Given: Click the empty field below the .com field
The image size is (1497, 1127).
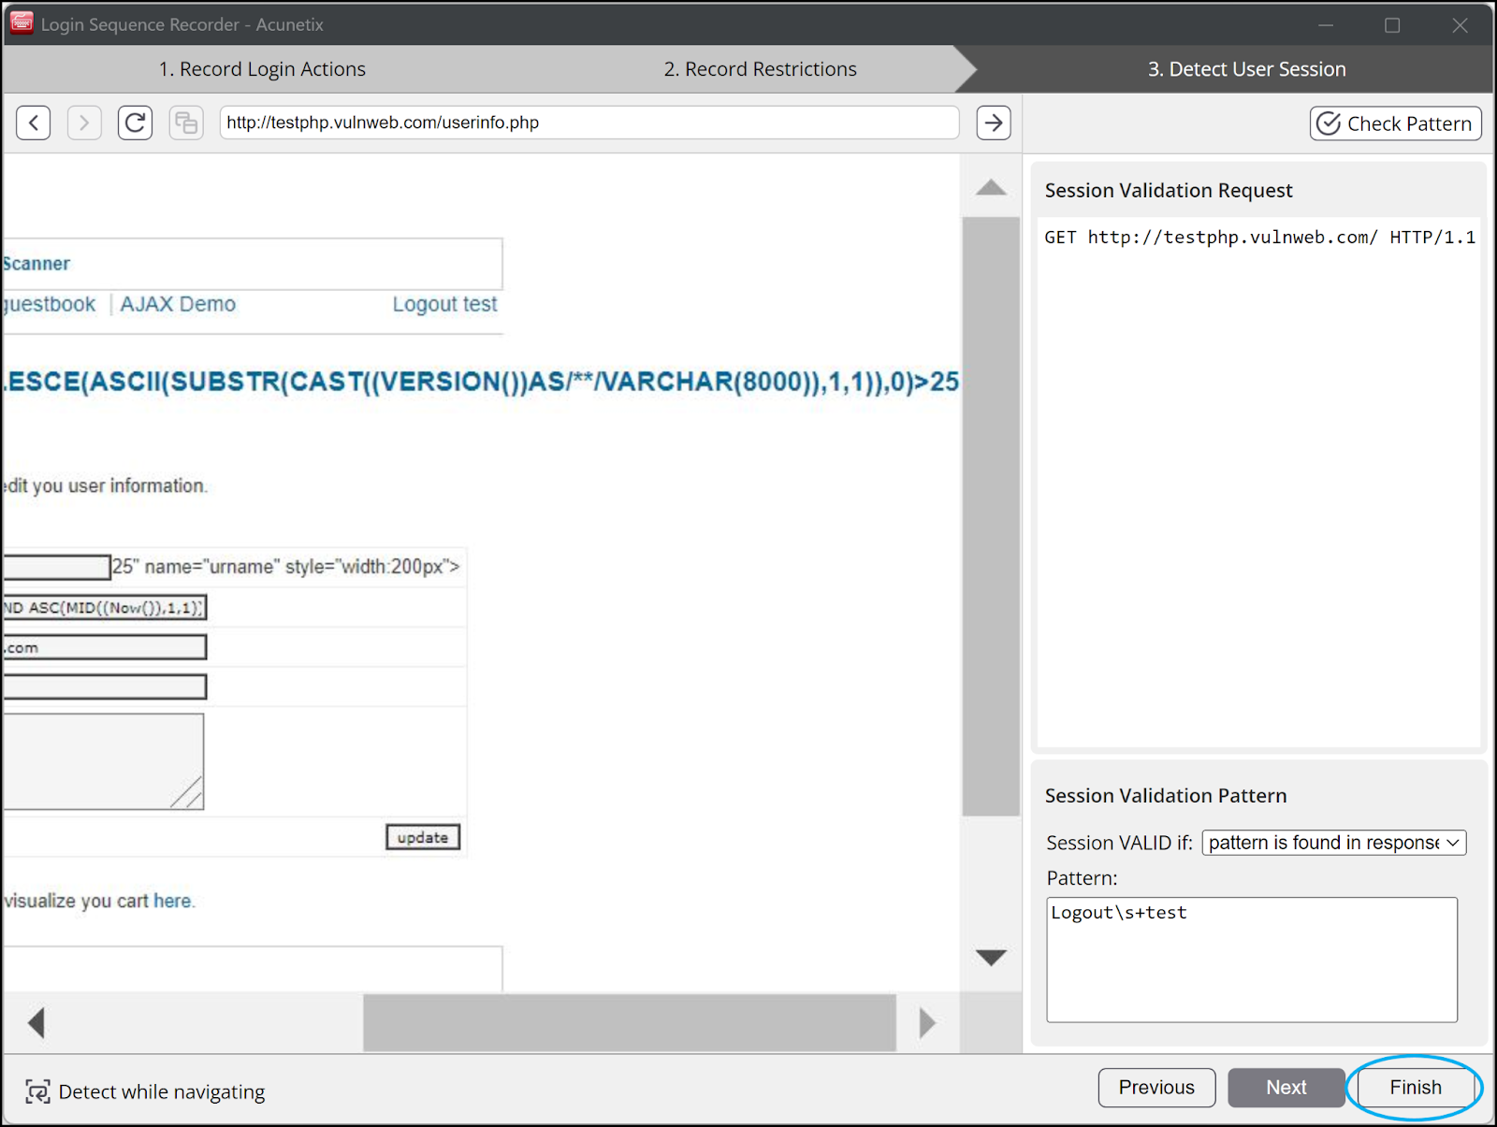Looking at the screenshot, I should coord(104,687).
